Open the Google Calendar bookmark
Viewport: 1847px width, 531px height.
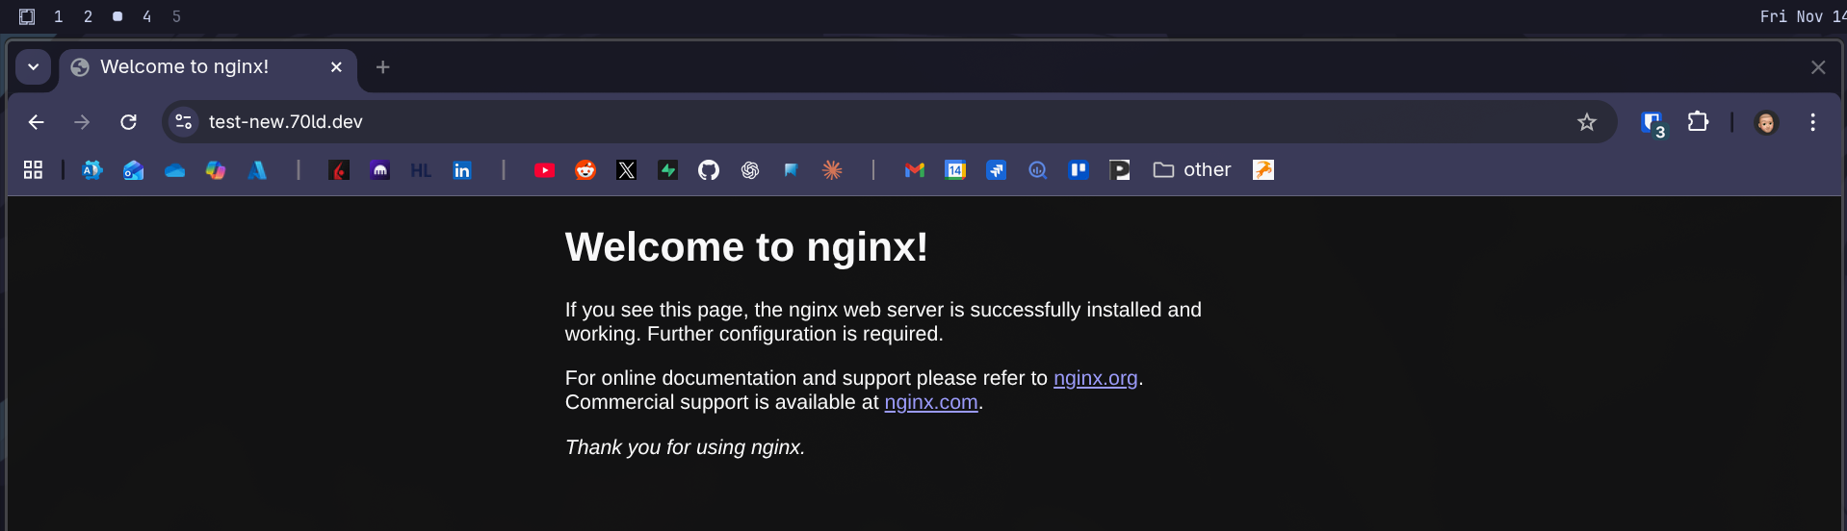pos(955,170)
